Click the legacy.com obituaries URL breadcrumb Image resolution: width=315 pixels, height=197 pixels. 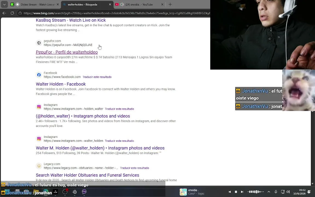[81, 168]
